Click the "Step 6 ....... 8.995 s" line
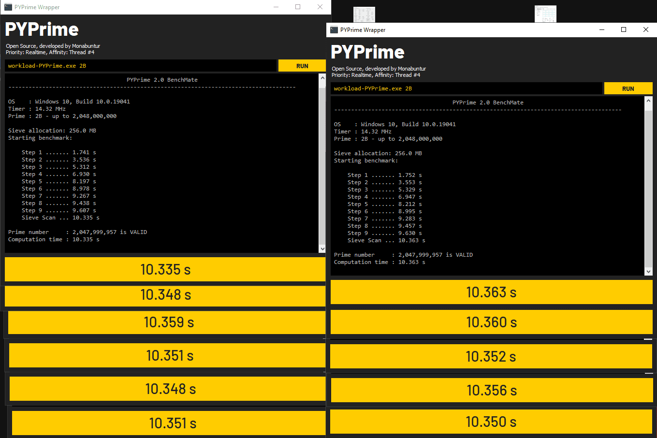The image size is (657, 438). [385, 211]
